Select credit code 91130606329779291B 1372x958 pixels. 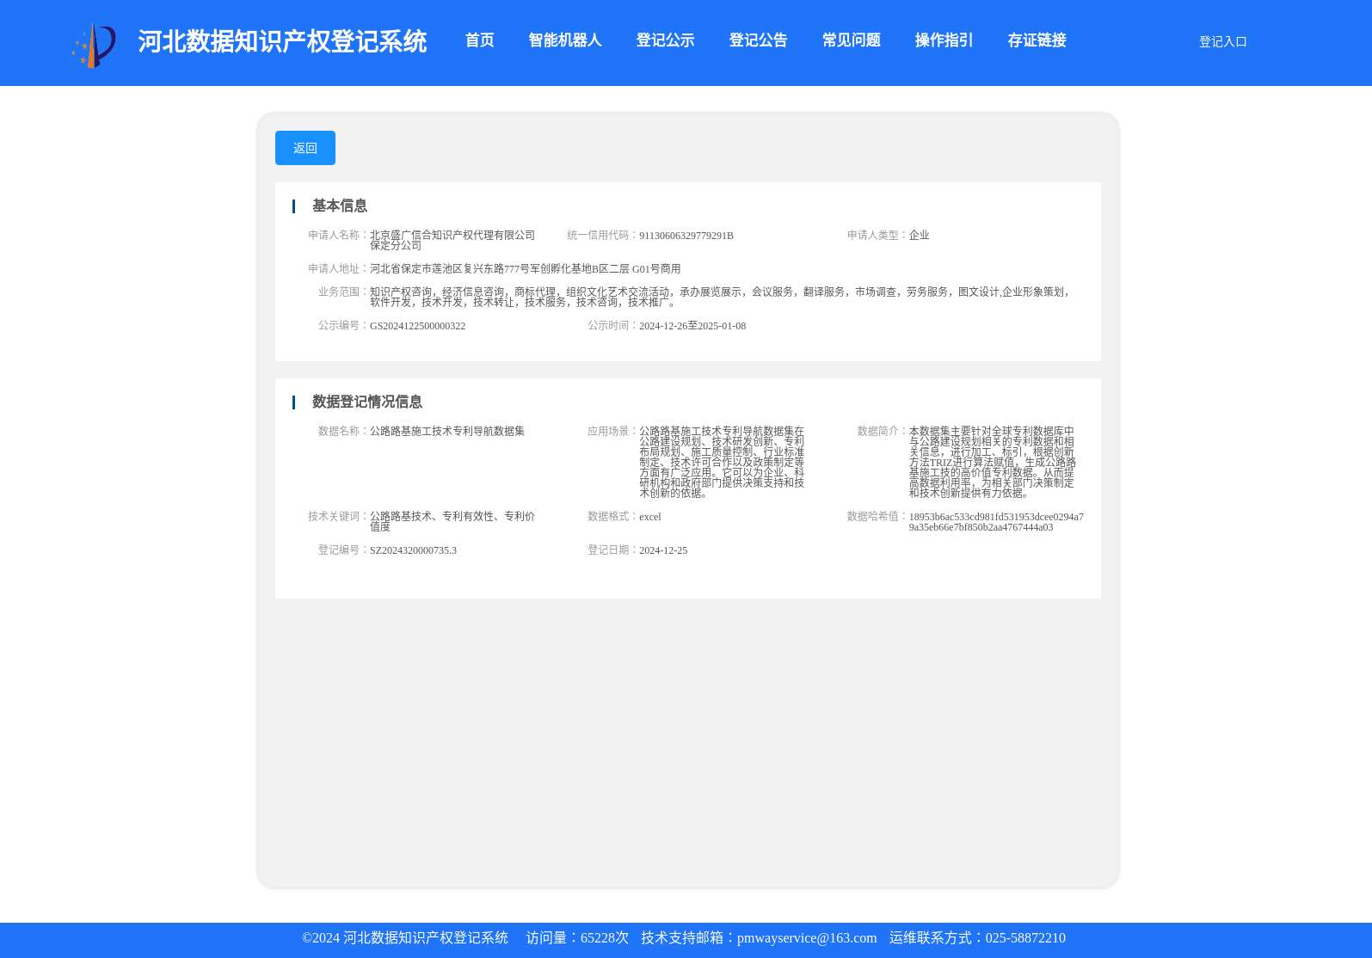click(686, 236)
